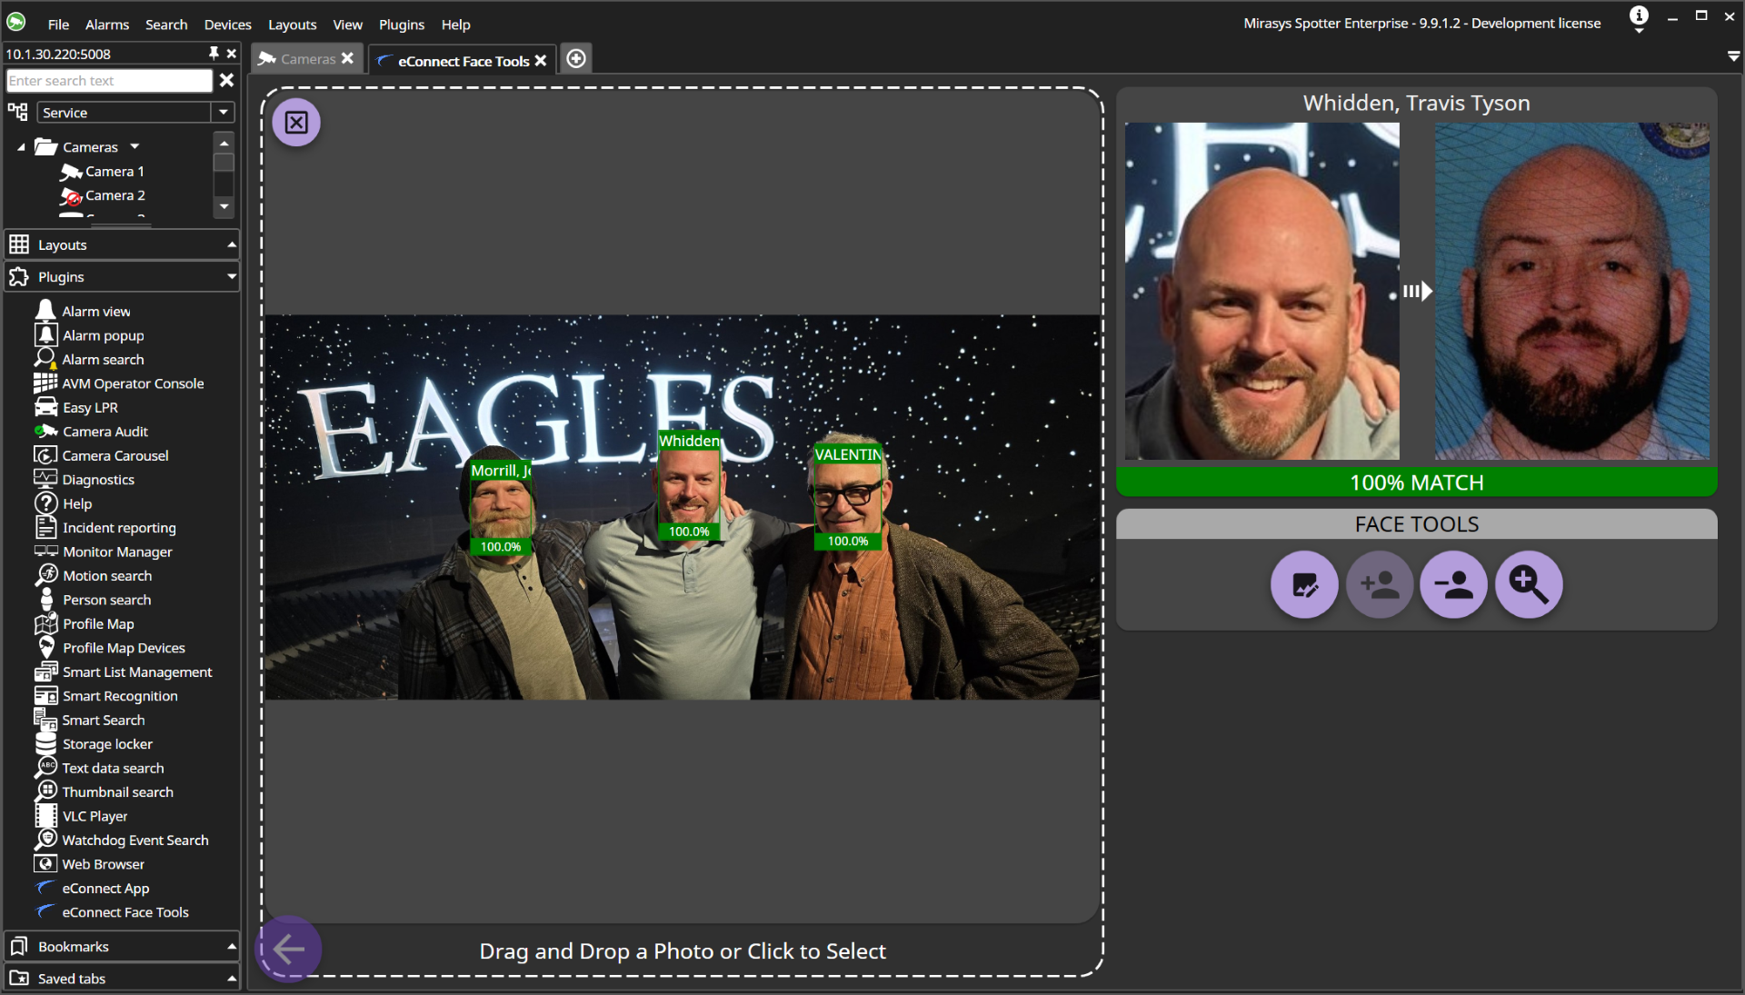Collapse the Plugins section
Viewport: 1745px width, 995px height.
[121, 277]
